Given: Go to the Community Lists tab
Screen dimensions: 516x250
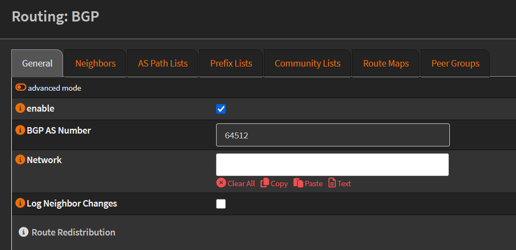Looking at the screenshot, I should click(x=307, y=63).
